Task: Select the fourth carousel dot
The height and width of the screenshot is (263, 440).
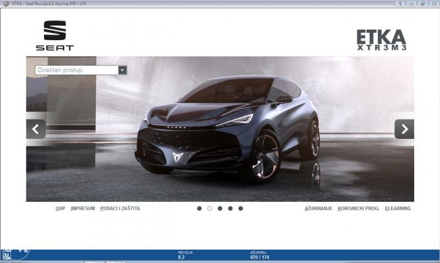Action: 230,209
